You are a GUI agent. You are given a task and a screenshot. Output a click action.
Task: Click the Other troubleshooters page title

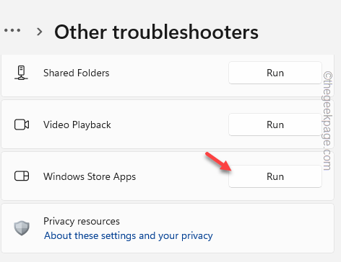click(156, 32)
